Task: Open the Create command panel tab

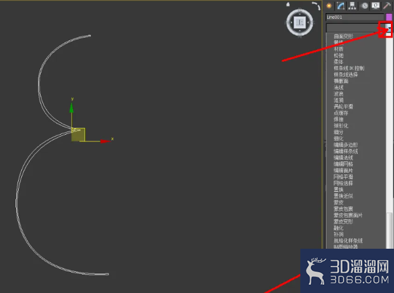Action: coord(329,6)
